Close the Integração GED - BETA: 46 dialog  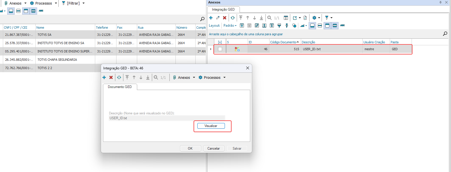(248, 68)
